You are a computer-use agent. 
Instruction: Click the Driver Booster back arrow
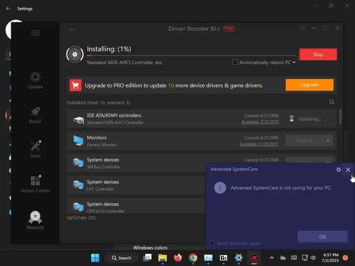pyautogui.click(x=72, y=29)
